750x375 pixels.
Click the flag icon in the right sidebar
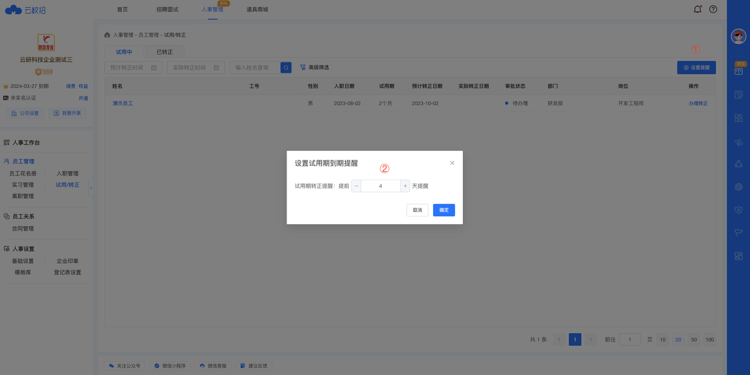(x=738, y=233)
